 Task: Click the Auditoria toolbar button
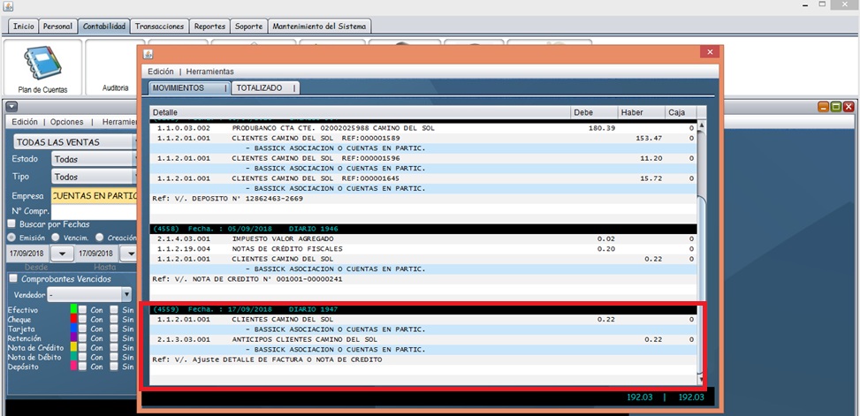click(115, 87)
